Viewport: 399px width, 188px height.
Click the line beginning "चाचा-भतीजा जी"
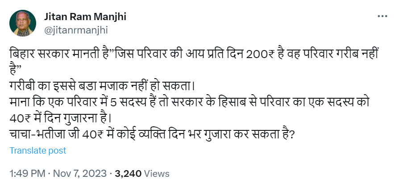pos(152,134)
